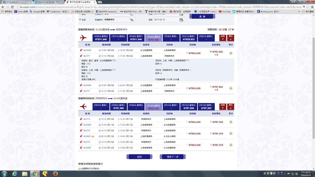Screen dimensions: 315x177
Task: Expand details for the MU772 / MU5007 return flight
Action: coord(231,145)
